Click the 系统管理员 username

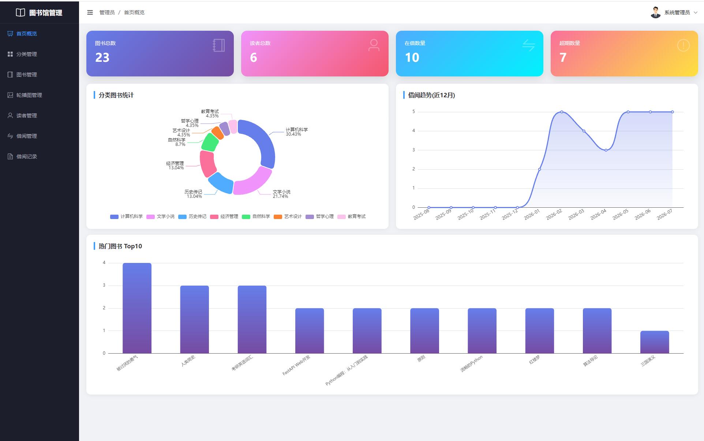coord(677,12)
